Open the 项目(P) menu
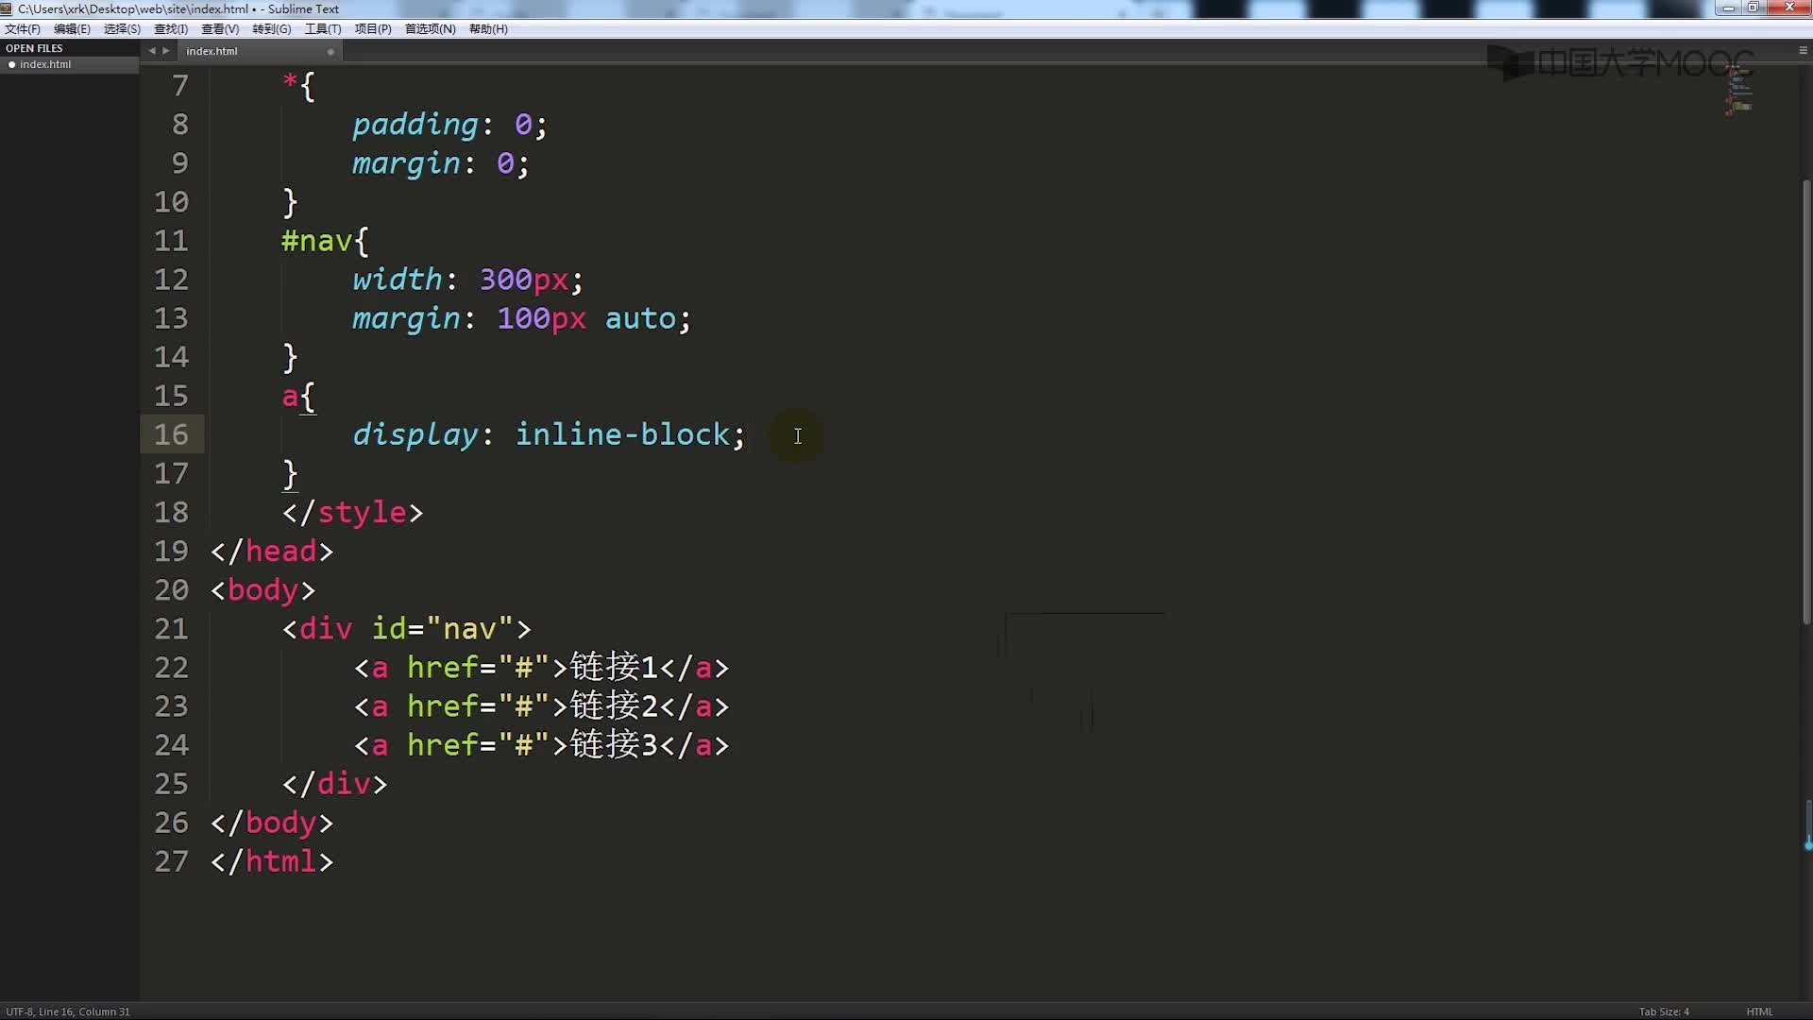The width and height of the screenshot is (1813, 1020). 372,29
